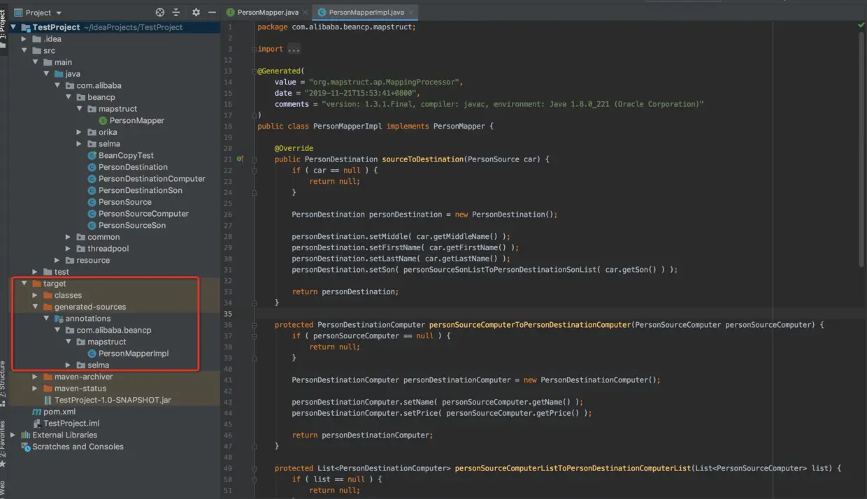867x499 pixels.
Task: Switch to the PersonMapper.java tab
Action: coord(267,13)
